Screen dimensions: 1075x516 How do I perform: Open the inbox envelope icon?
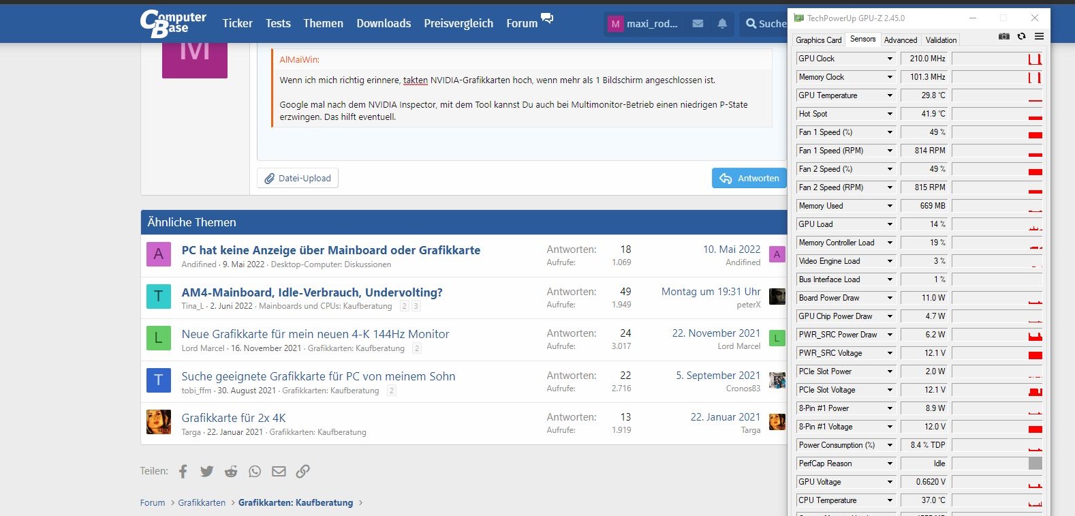698,23
